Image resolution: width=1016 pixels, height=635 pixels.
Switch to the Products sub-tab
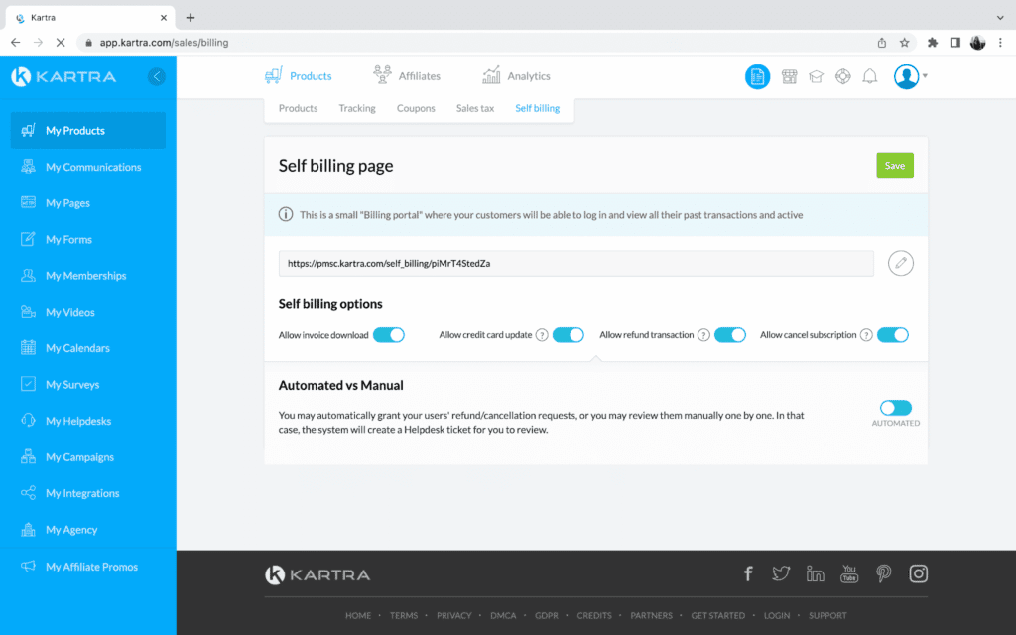298,108
